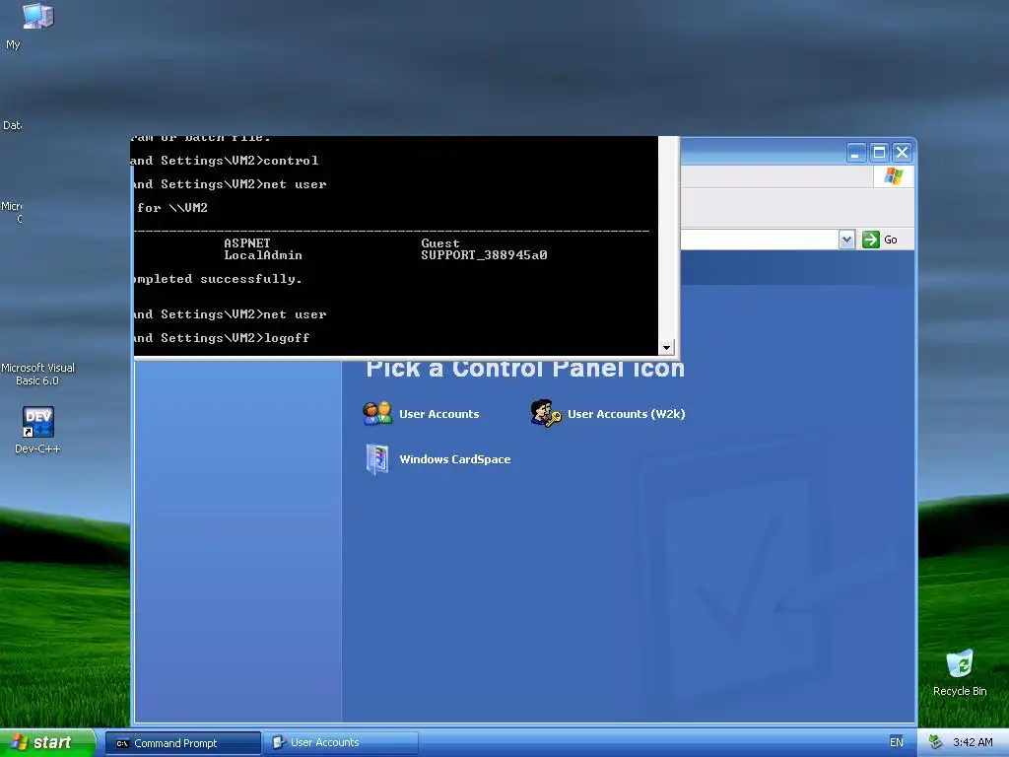
Task: Click the 'LocalAdmin' user name in console
Action: pyautogui.click(x=262, y=255)
